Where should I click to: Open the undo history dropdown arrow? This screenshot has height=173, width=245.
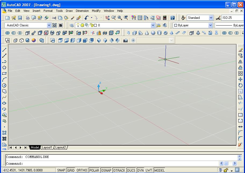[92, 18]
